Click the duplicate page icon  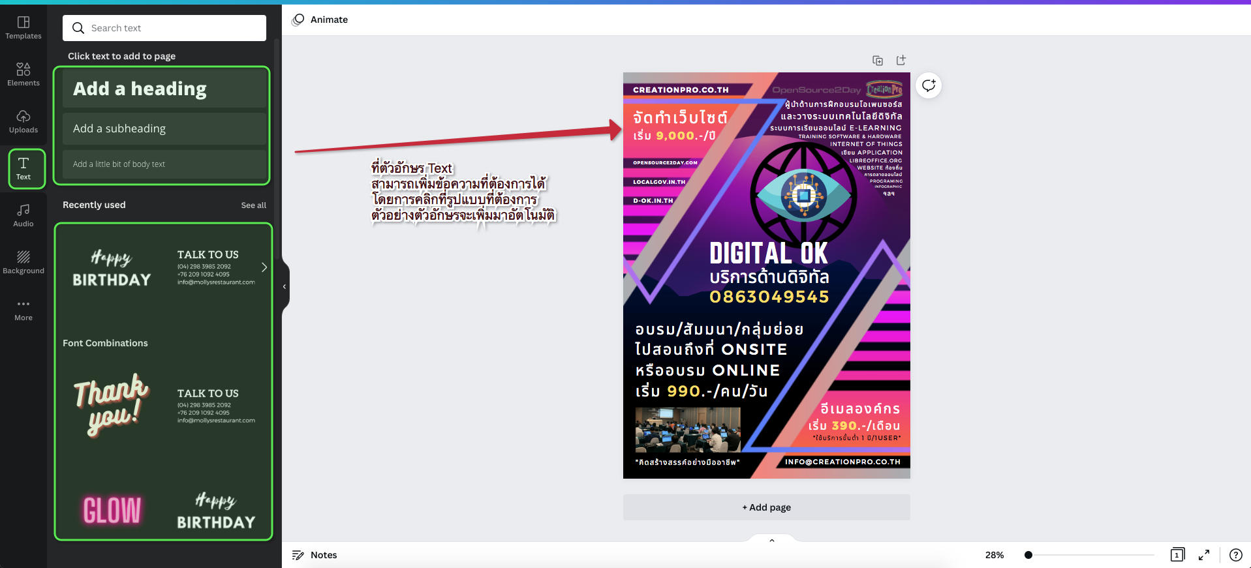878,61
